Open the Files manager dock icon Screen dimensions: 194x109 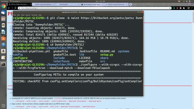click(x=3, y=19)
